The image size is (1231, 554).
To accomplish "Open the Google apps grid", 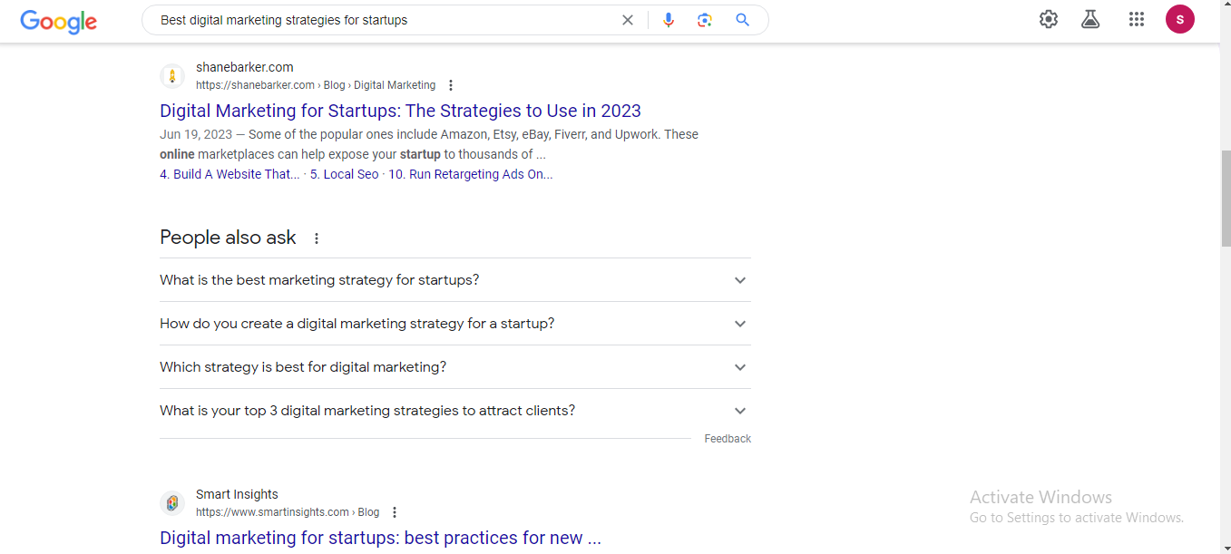I will pyautogui.click(x=1136, y=19).
